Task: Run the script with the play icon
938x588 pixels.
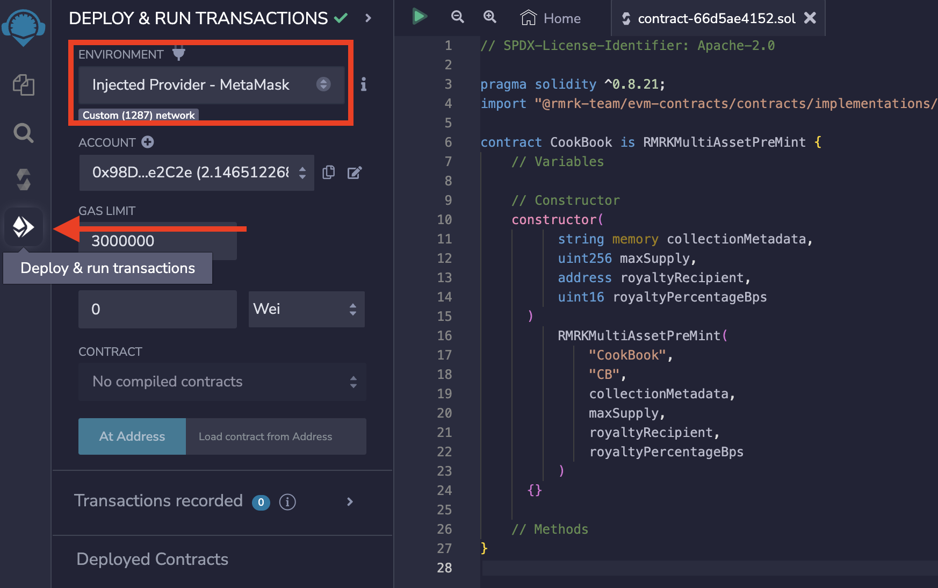Action: [419, 17]
